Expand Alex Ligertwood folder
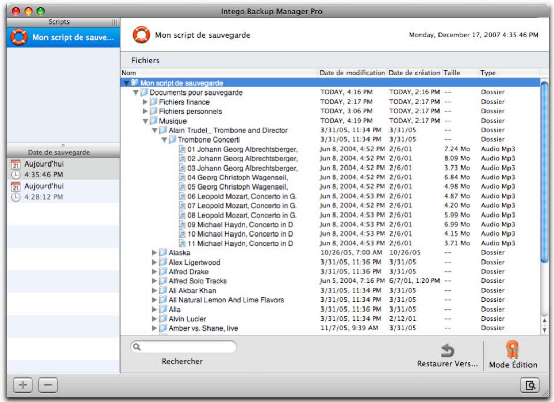 coord(154,262)
